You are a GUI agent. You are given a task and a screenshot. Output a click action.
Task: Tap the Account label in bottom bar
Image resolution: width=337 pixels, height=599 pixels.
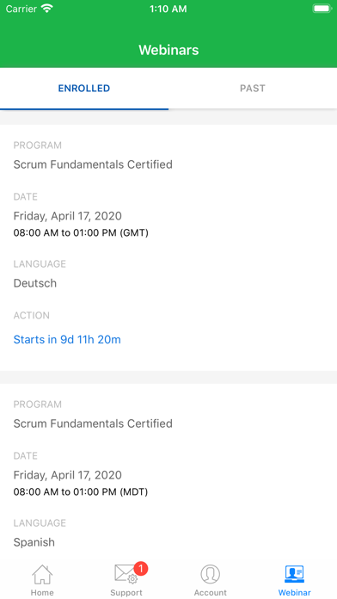[211, 593]
